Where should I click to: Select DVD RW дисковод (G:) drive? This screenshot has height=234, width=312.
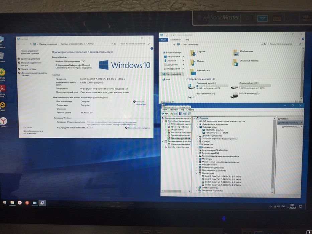pos(245,95)
